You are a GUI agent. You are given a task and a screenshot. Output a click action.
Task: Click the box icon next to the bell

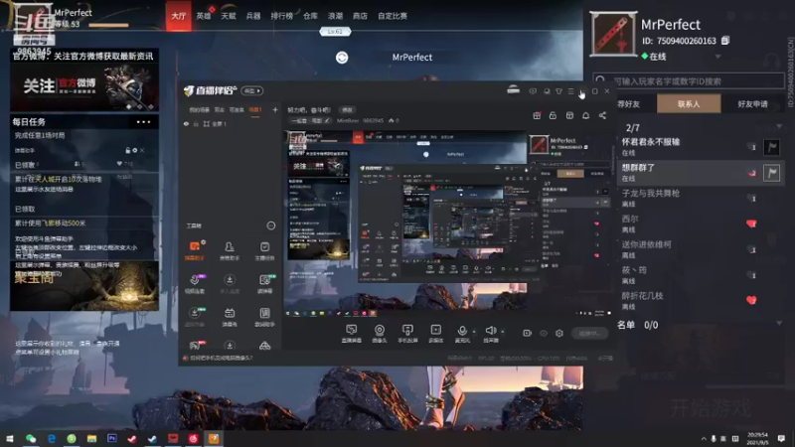pyautogui.click(x=569, y=115)
